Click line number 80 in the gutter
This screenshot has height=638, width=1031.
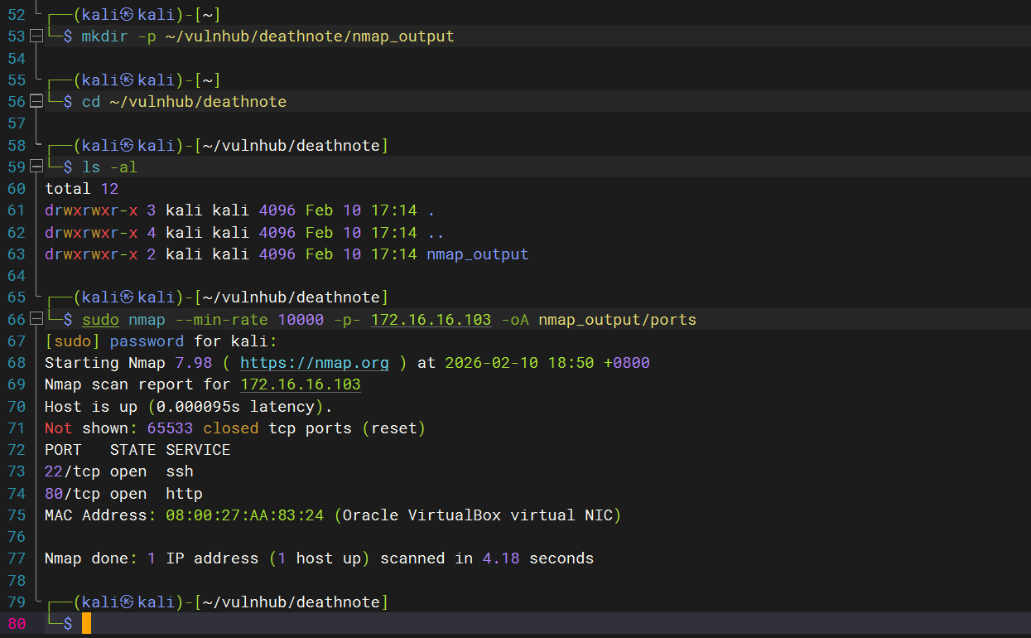pos(17,623)
